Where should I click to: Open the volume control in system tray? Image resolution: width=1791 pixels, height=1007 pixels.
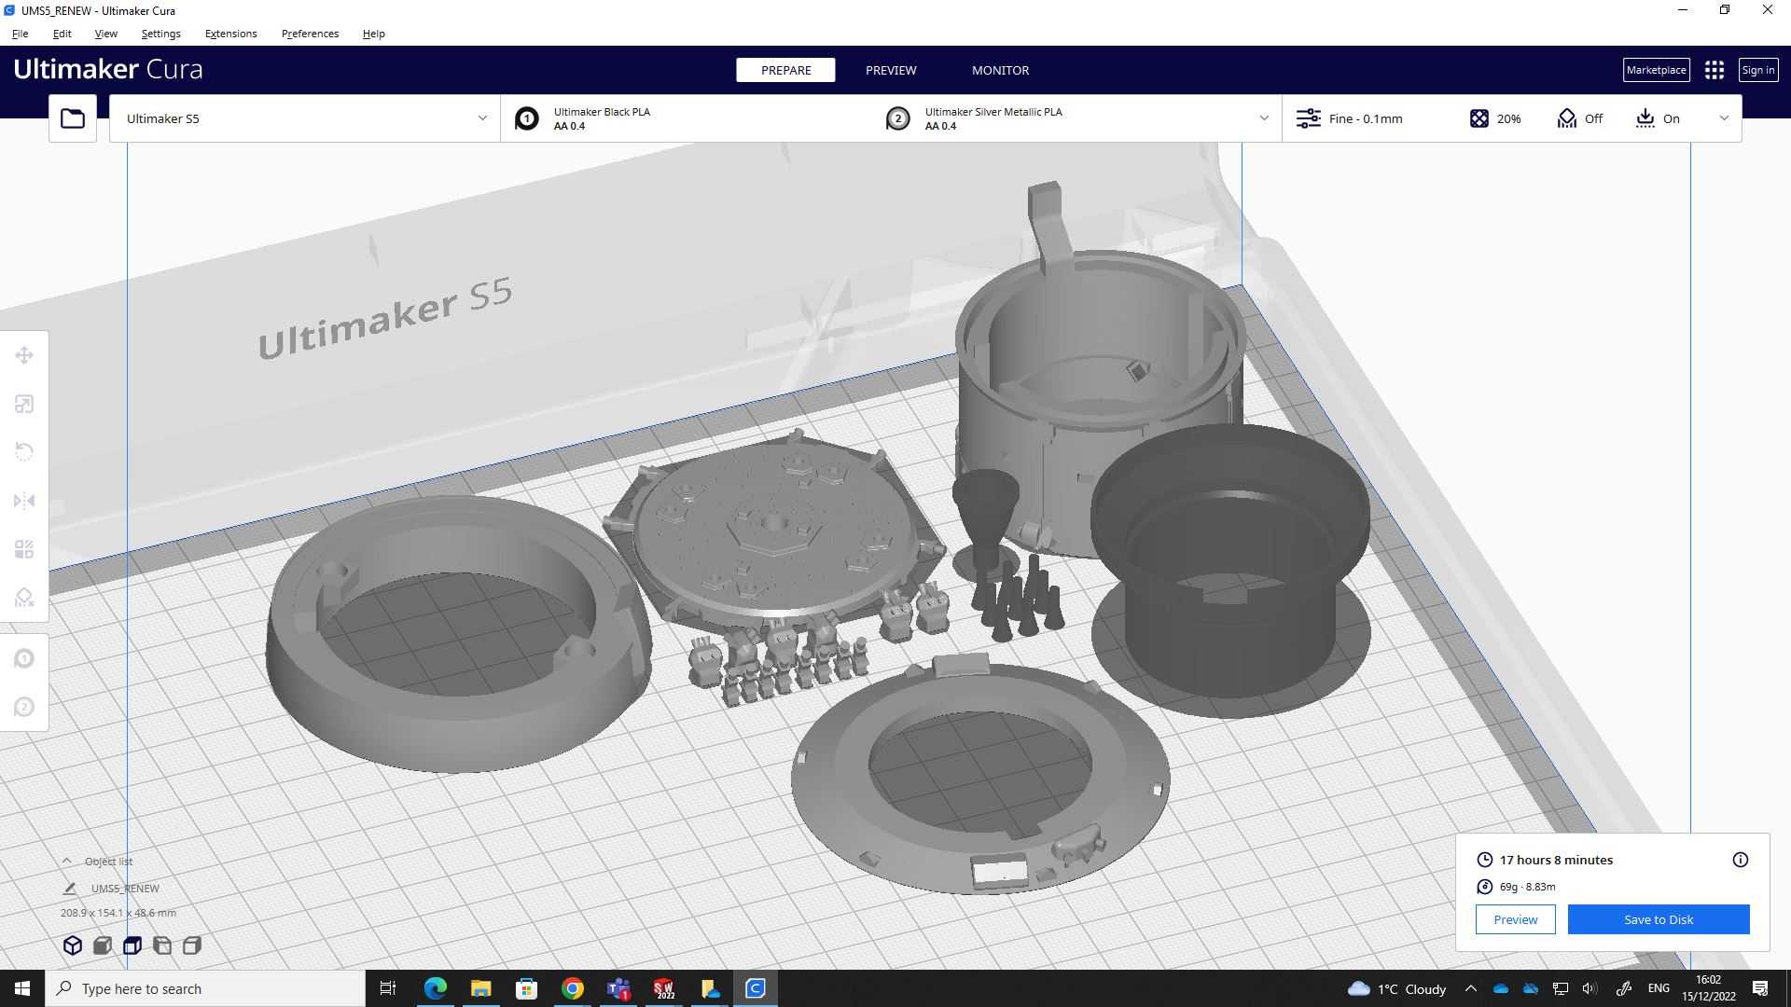pyautogui.click(x=1590, y=988)
